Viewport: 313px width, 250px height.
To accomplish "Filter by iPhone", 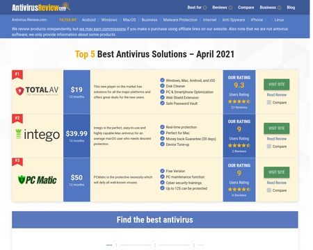I will pyautogui.click(x=257, y=20).
